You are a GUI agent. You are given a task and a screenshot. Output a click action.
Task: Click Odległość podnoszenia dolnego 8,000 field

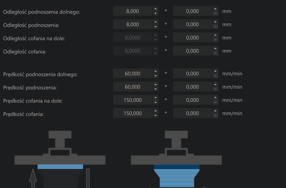point(133,11)
